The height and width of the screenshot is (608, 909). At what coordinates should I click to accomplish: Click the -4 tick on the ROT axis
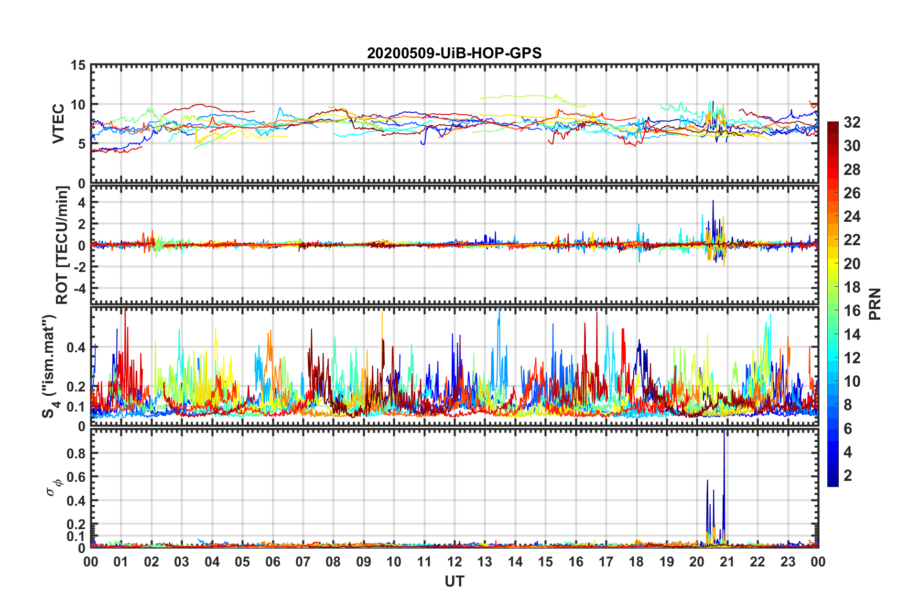[79, 288]
